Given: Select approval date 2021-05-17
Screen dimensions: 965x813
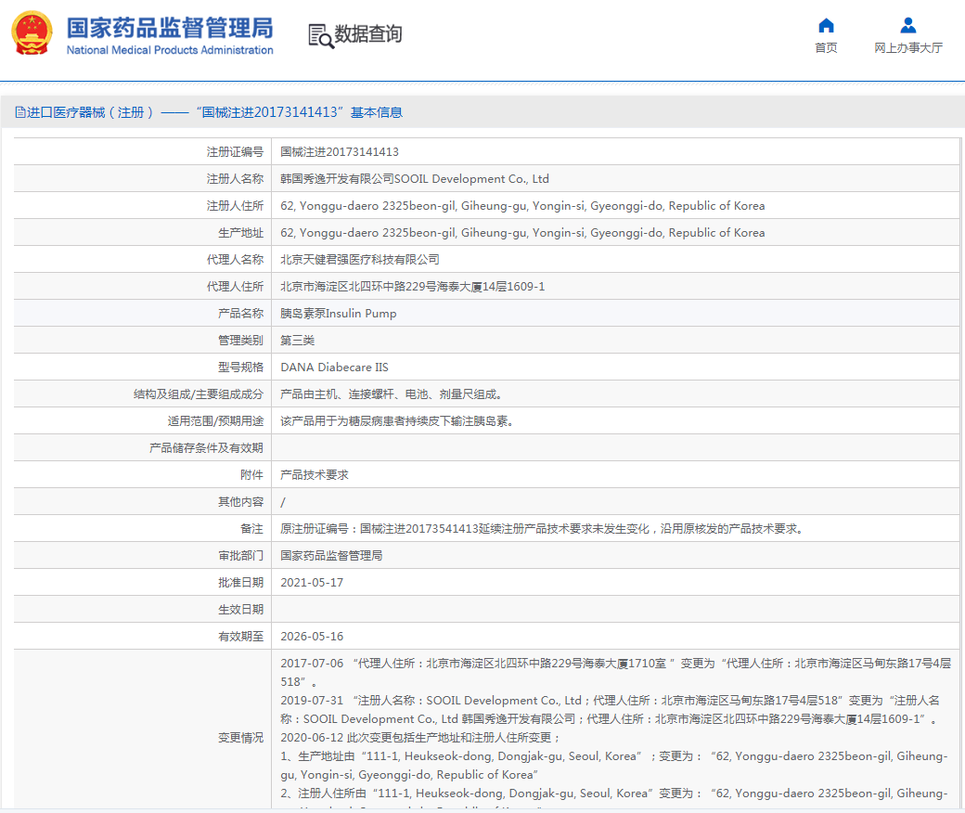Looking at the screenshot, I should pyautogui.click(x=312, y=583).
